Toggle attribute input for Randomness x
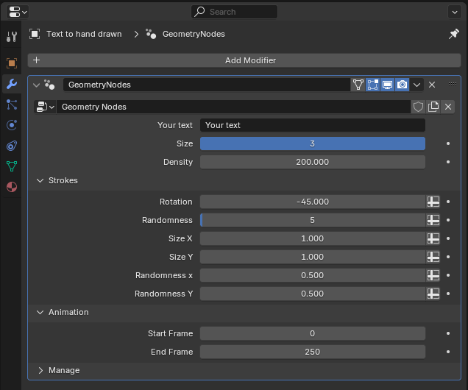Viewport: 468px width, 390px height. point(433,275)
